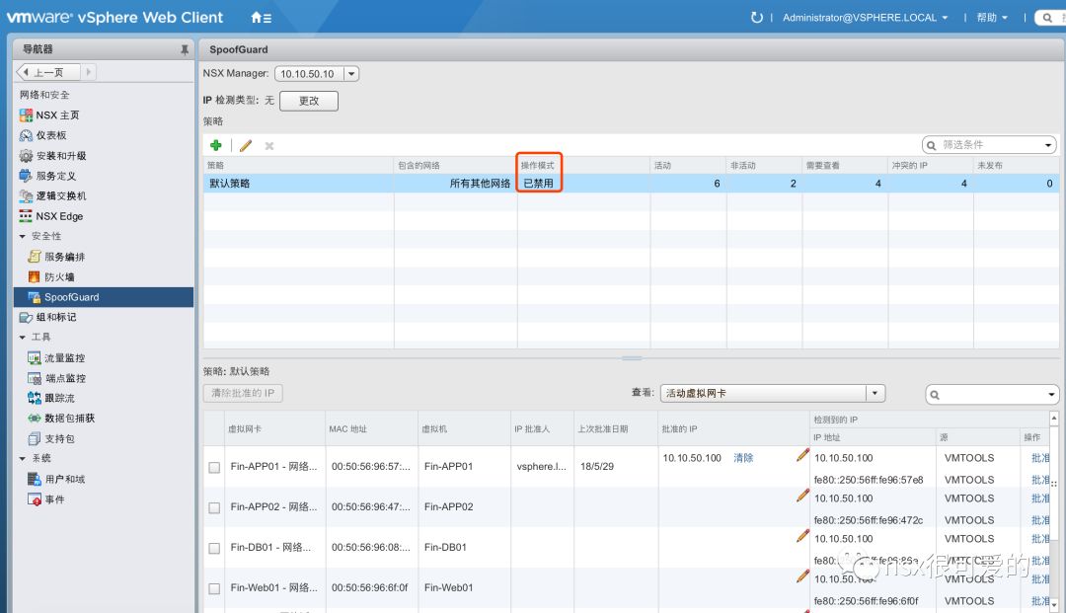The width and height of the screenshot is (1066, 613).
Task: Click edit pencil for Fin-DB01 row
Action: point(802,536)
